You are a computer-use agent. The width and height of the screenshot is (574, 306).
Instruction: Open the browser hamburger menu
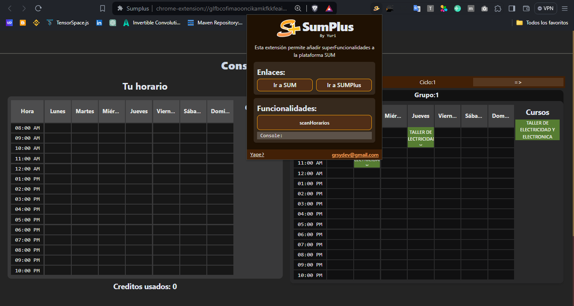tap(565, 8)
